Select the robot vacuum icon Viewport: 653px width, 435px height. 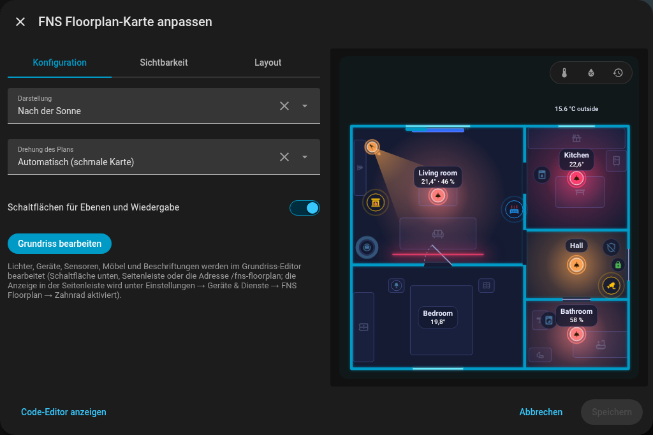[x=367, y=247]
